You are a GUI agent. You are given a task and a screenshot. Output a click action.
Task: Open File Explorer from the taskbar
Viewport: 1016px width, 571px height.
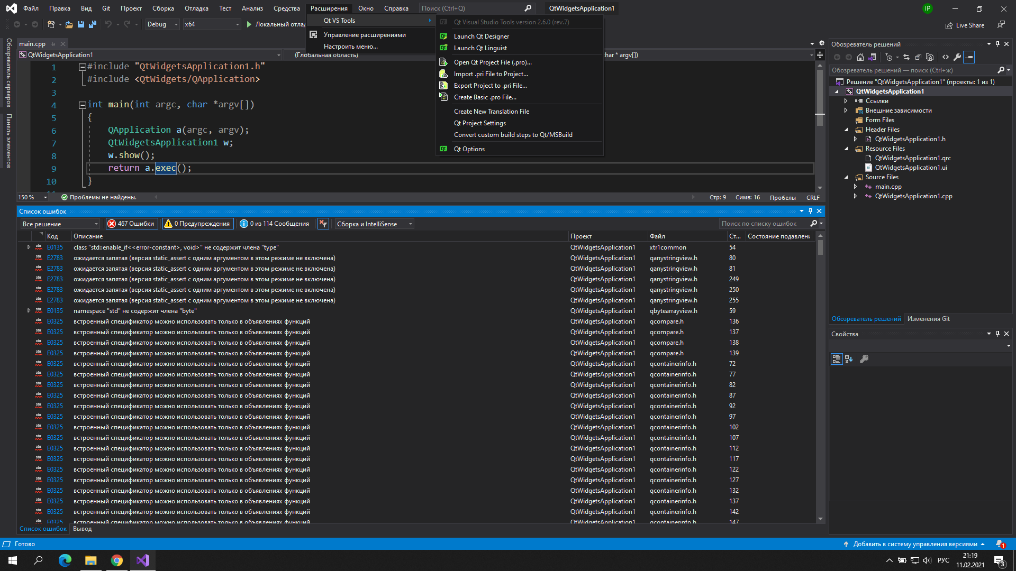click(91, 560)
